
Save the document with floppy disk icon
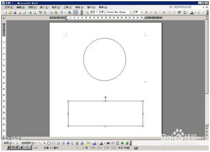[15, 12]
